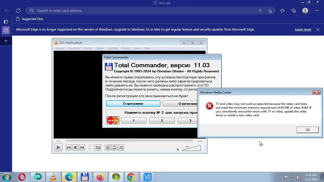Click the zoom magnifier icon in address bar

[260, 11]
